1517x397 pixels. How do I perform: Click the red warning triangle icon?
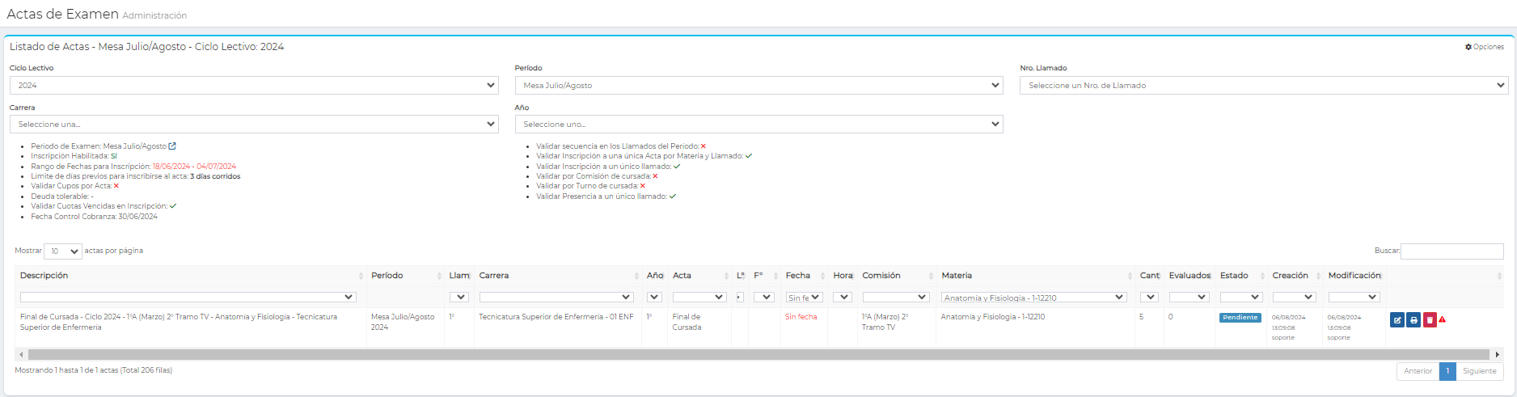[x=1443, y=319]
